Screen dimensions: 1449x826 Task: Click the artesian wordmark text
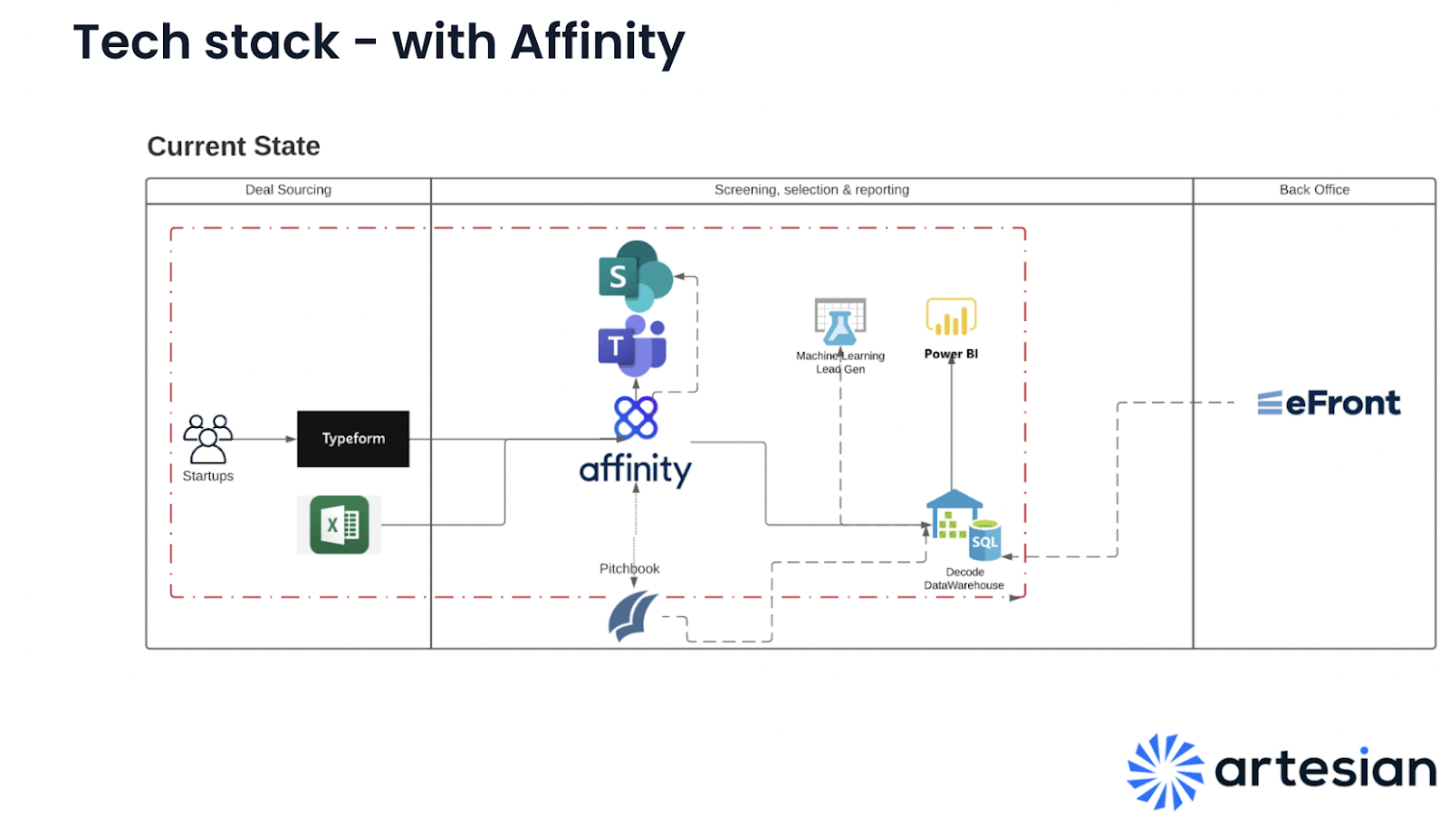[1326, 769]
